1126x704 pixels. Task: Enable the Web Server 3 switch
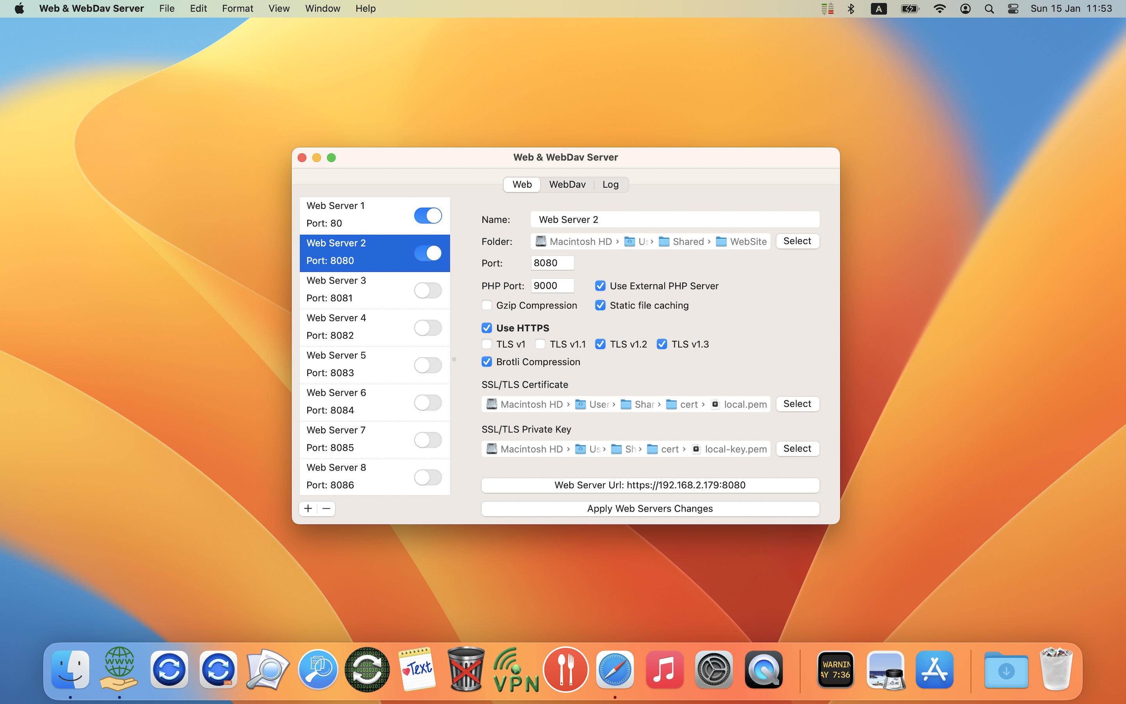click(x=428, y=290)
